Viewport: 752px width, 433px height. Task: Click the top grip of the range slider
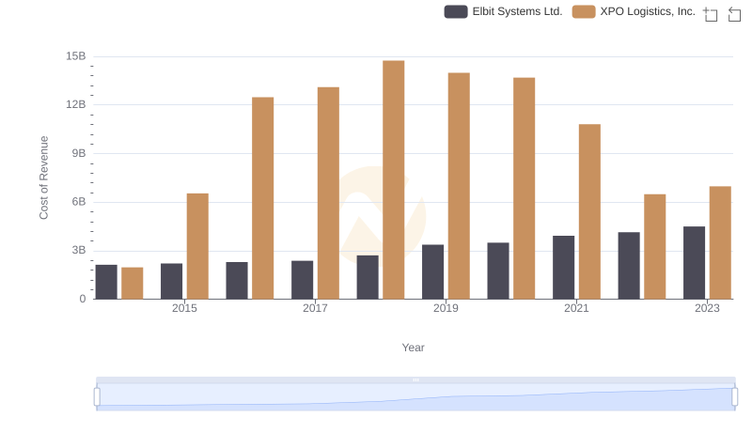click(415, 379)
